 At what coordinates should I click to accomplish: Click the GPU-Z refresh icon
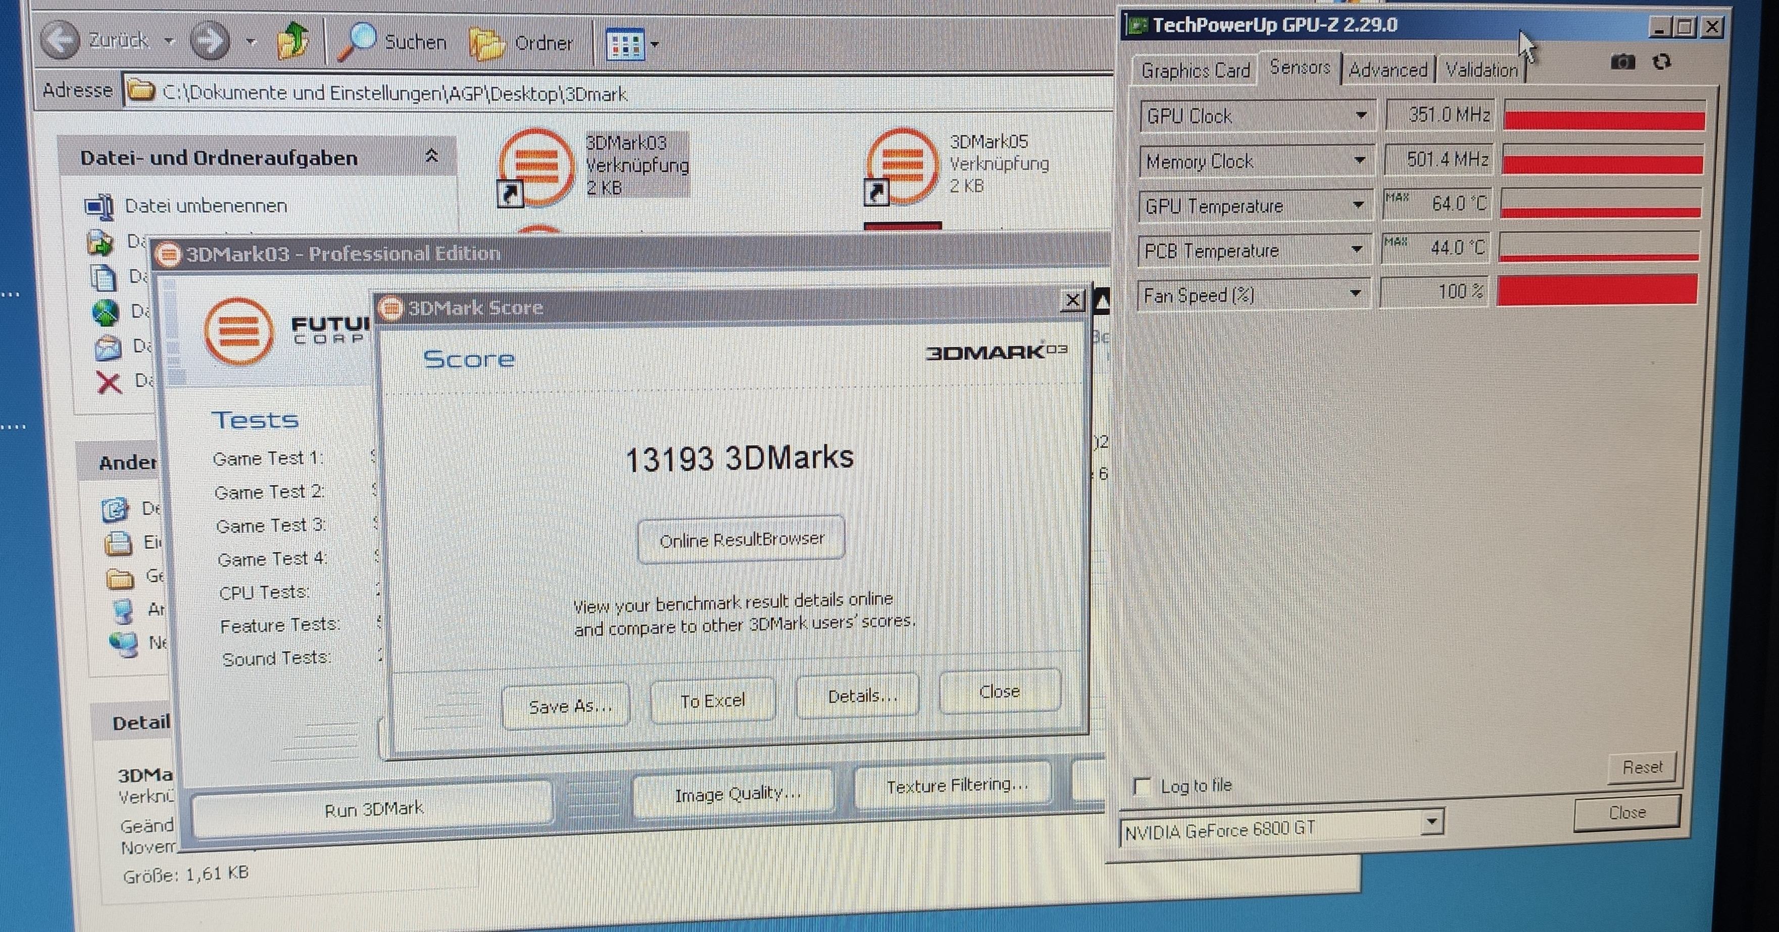[1662, 62]
